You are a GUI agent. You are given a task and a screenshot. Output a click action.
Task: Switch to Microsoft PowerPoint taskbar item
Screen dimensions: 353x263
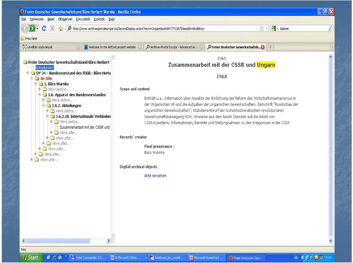click(x=206, y=258)
